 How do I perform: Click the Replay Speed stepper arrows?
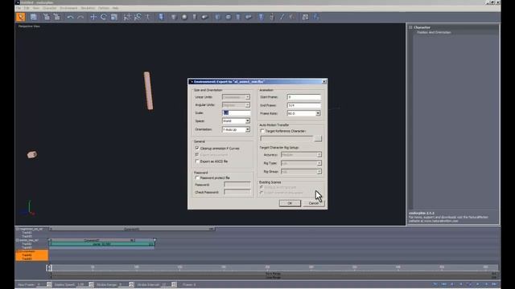coord(91,284)
